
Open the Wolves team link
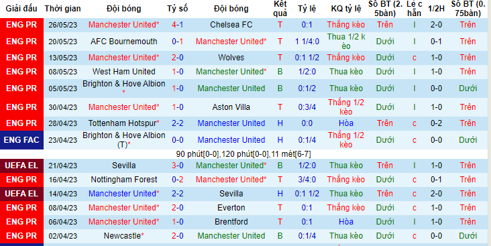(x=231, y=58)
